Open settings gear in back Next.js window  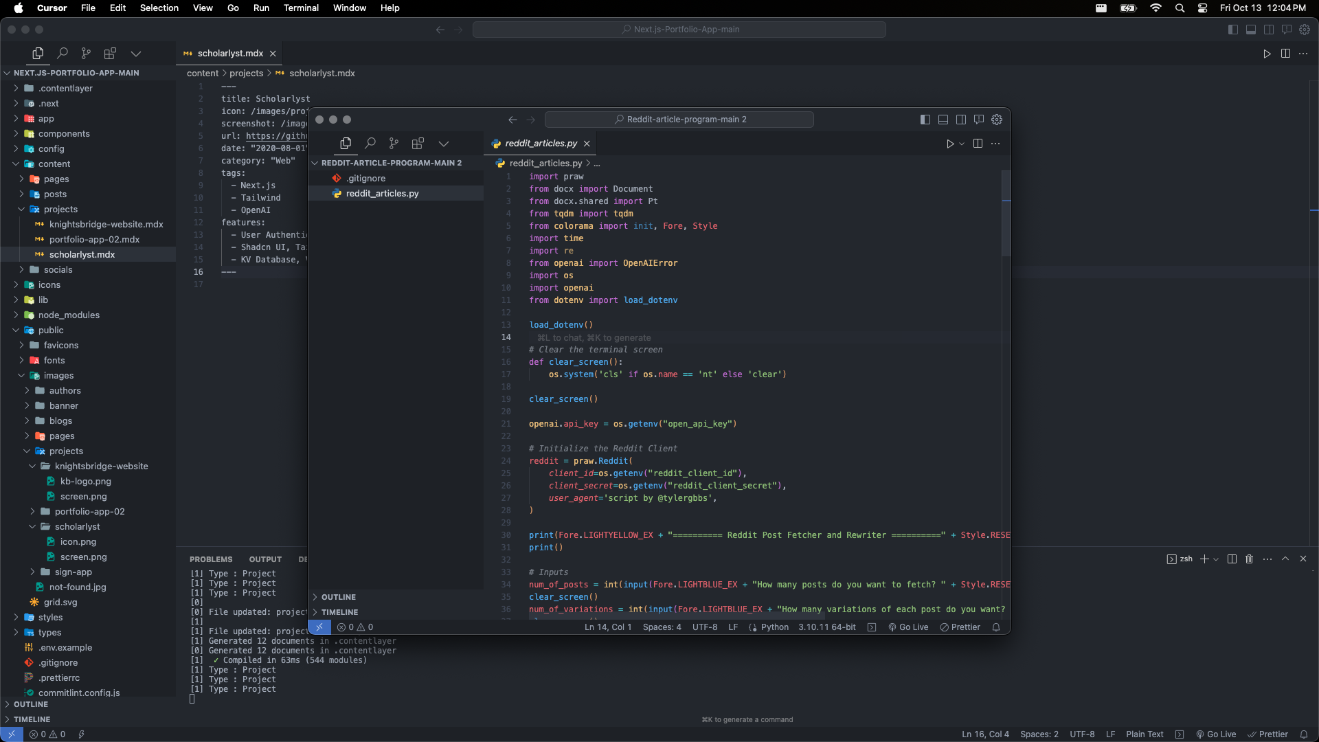tap(1305, 30)
